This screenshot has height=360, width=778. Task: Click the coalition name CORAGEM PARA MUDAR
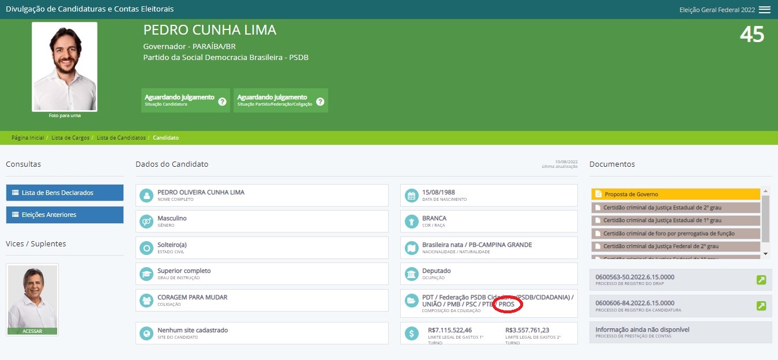tap(193, 297)
